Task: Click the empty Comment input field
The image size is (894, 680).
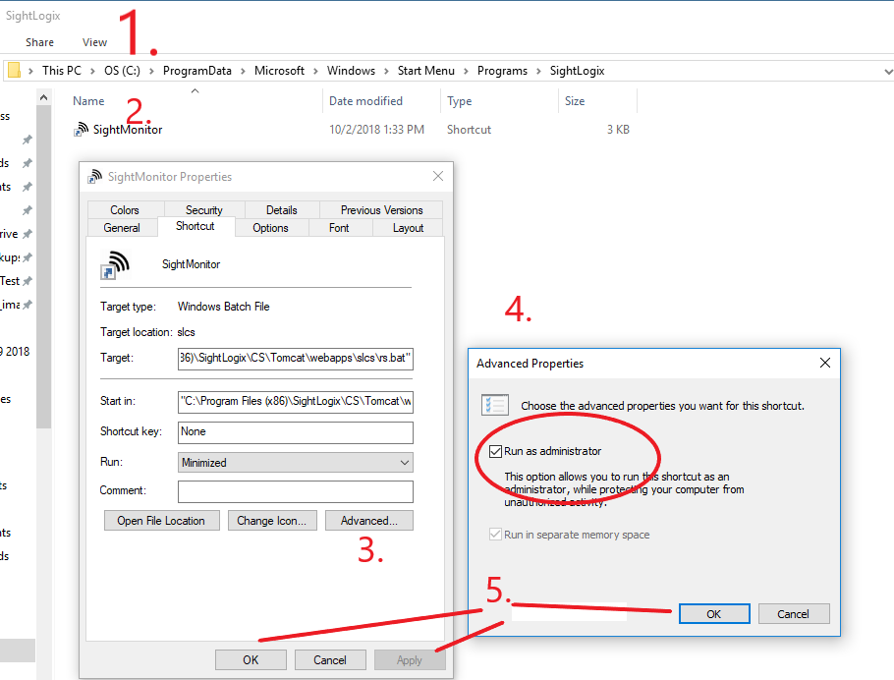Action: coord(296,491)
